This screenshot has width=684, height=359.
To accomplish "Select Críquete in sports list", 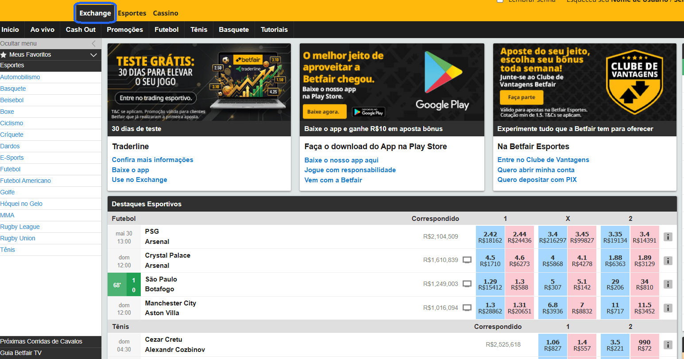I will [12, 135].
